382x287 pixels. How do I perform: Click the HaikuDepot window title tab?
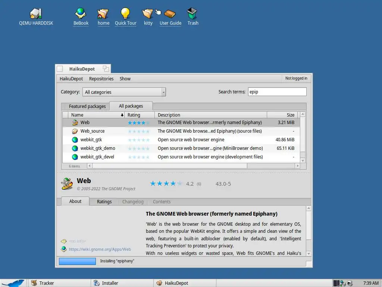[83, 69]
